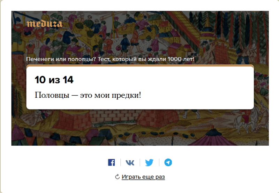The width and height of the screenshot is (279, 193).
Task: Open the Meduza logo
Action: tap(45, 24)
